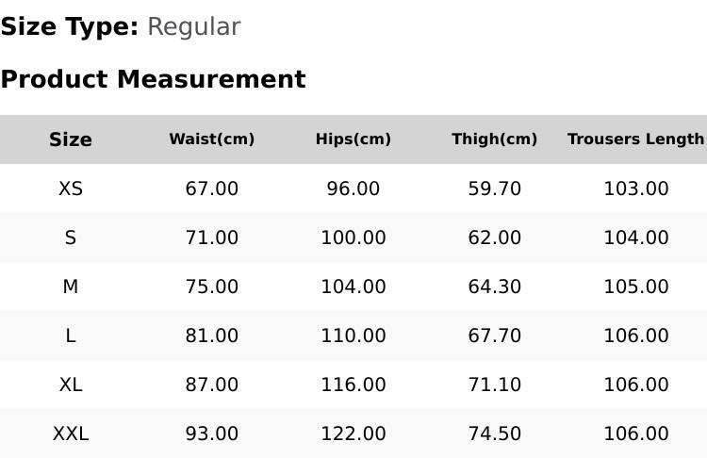Screen dimensions: 707x458
Task: Click the hips value 100.00
Action: 353,237
